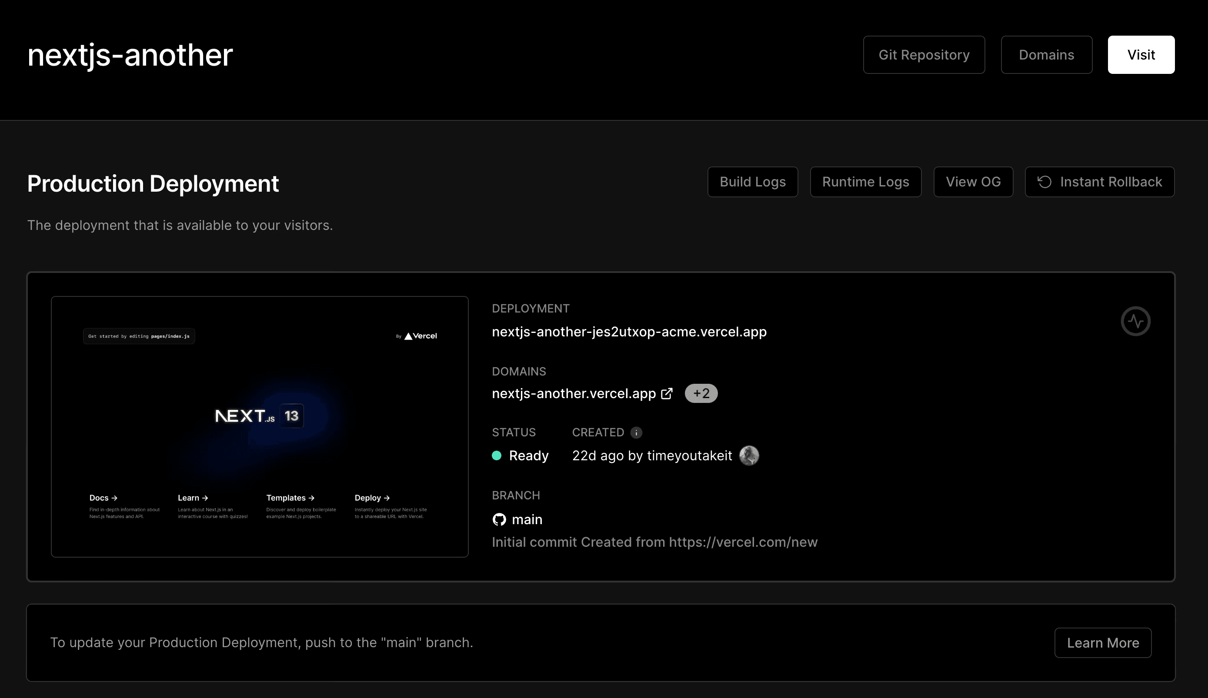
Task: Click the nextjs-another-jes2utxop deployment URL
Action: [629, 332]
